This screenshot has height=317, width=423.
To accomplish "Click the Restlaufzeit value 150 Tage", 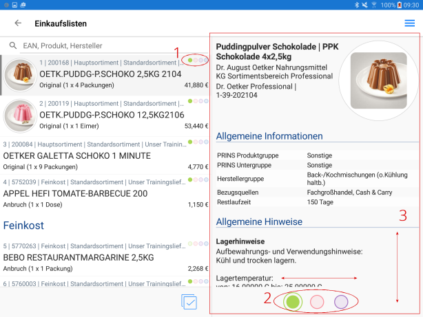I will [320, 202].
